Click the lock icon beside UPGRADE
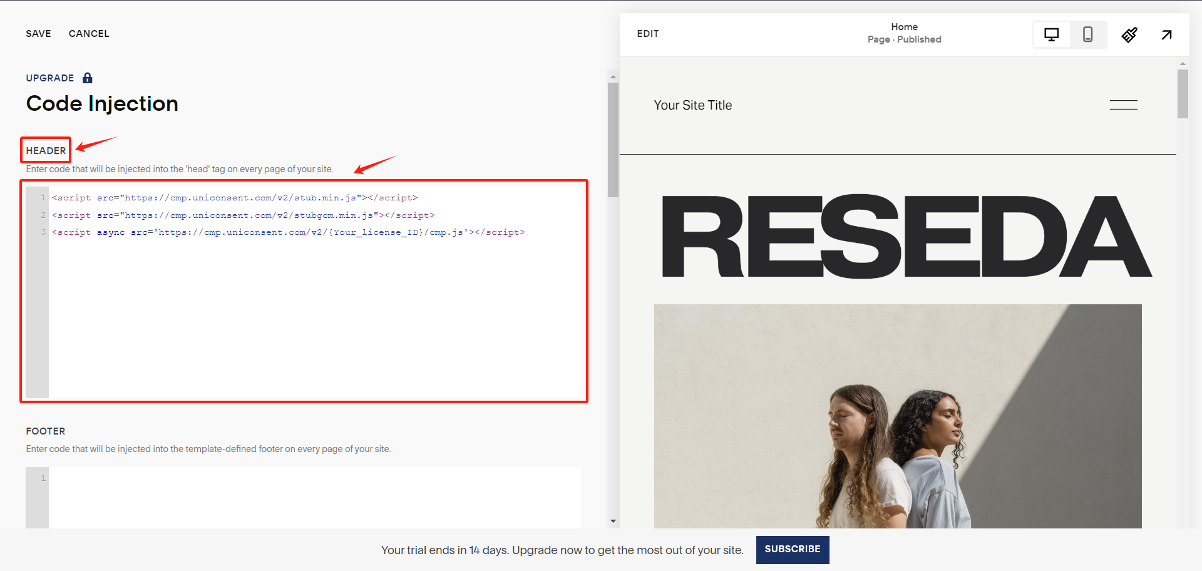 88,78
